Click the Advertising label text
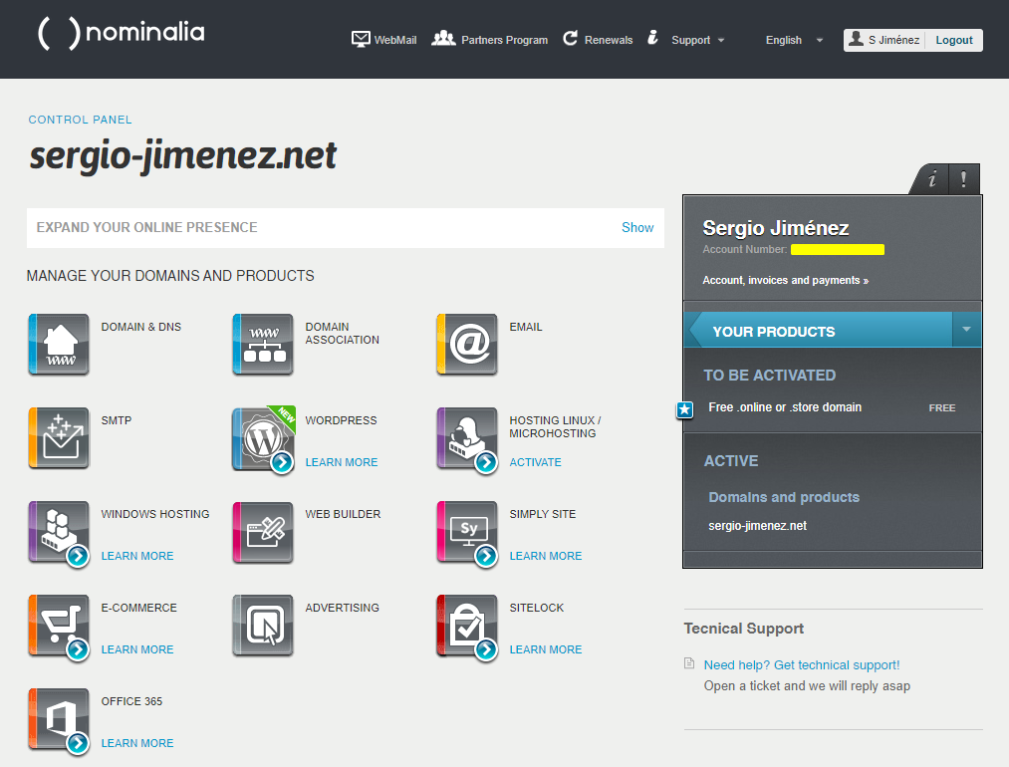This screenshot has height=767, width=1009. pos(343,608)
